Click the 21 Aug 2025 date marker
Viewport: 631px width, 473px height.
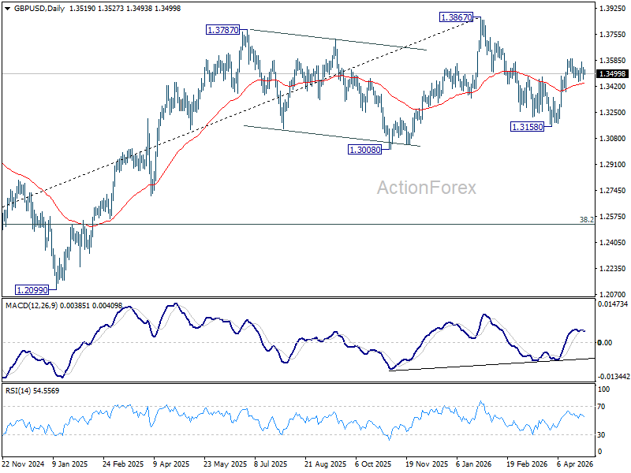tap(325, 464)
